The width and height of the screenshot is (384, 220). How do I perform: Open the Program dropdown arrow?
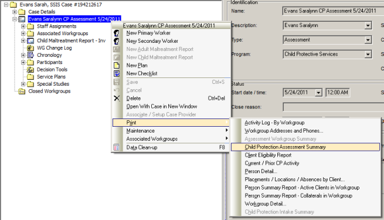click(368, 55)
